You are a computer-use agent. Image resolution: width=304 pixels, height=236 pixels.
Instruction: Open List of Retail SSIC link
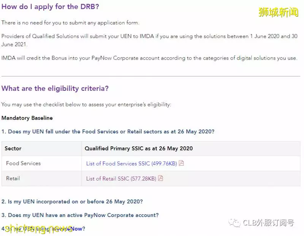point(121,178)
